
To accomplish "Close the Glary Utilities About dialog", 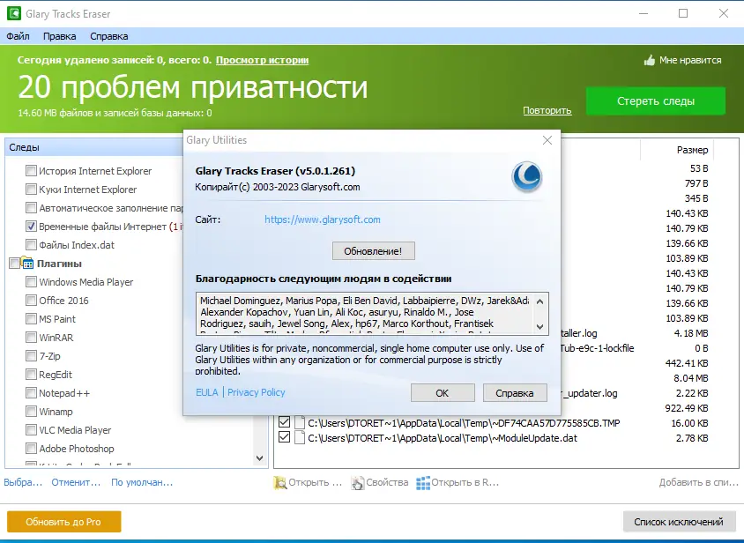I will [547, 140].
